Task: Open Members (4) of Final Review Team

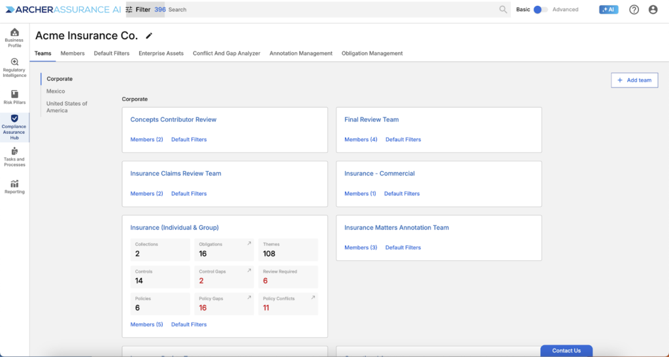Action: (x=361, y=139)
